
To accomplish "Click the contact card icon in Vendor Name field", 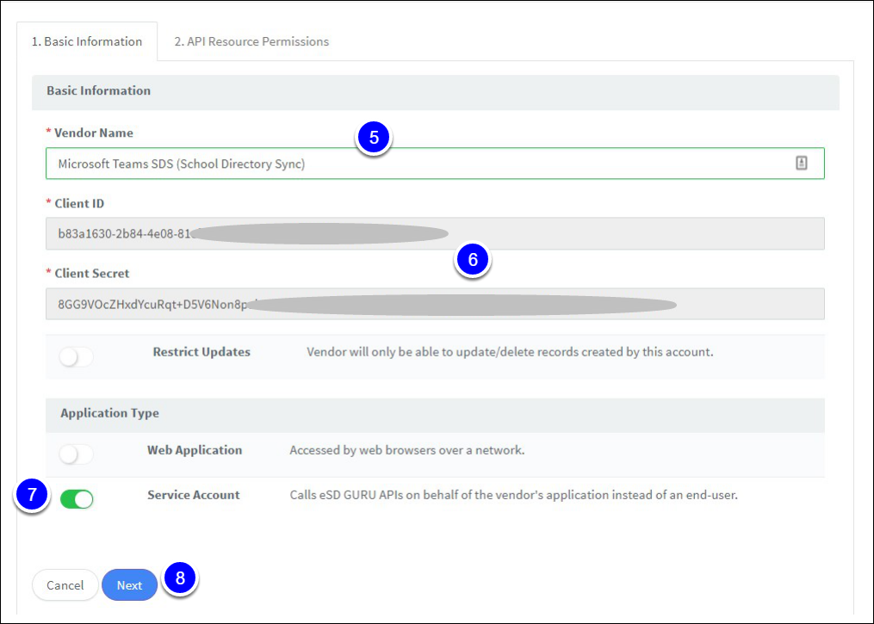I will tap(801, 163).
